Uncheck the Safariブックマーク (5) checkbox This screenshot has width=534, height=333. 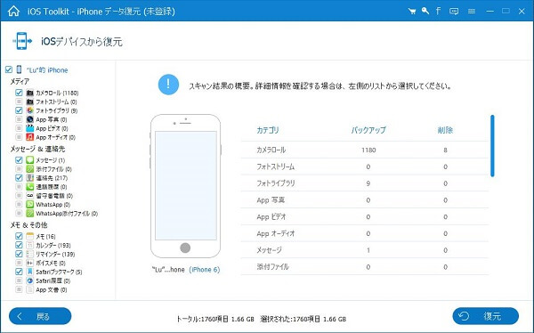pyautogui.click(x=19, y=272)
